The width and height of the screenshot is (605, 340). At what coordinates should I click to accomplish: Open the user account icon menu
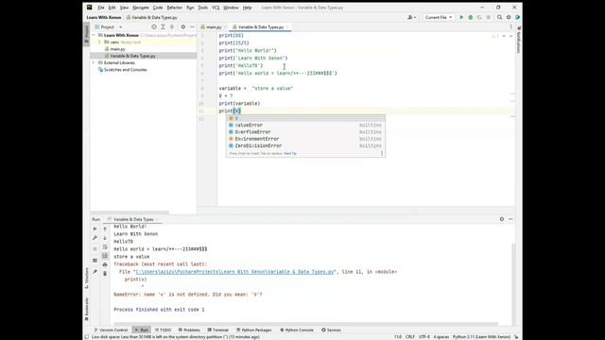pyautogui.click(x=411, y=17)
